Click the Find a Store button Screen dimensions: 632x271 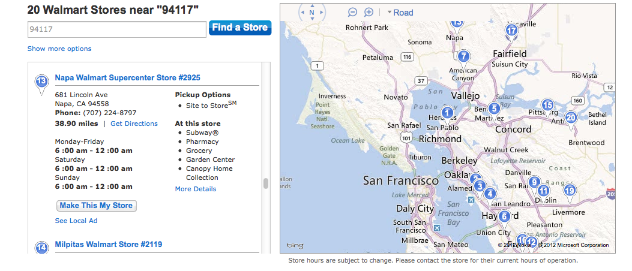240,28
